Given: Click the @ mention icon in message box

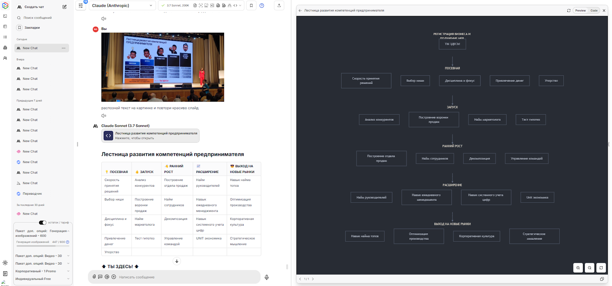Looking at the screenshot, I should point(107,277).
